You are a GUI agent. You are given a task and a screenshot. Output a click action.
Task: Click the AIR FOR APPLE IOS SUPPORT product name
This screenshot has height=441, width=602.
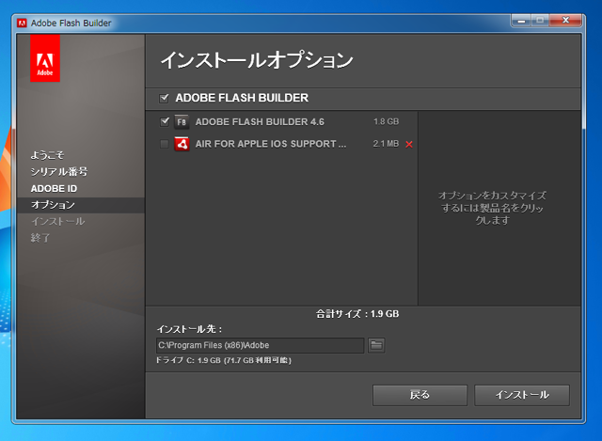pyautogui.click(x=271, y=144)
